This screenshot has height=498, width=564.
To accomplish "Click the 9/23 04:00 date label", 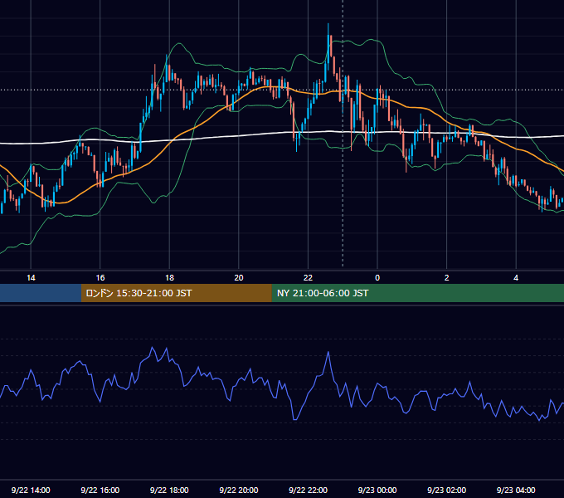I will coord(516,490).
